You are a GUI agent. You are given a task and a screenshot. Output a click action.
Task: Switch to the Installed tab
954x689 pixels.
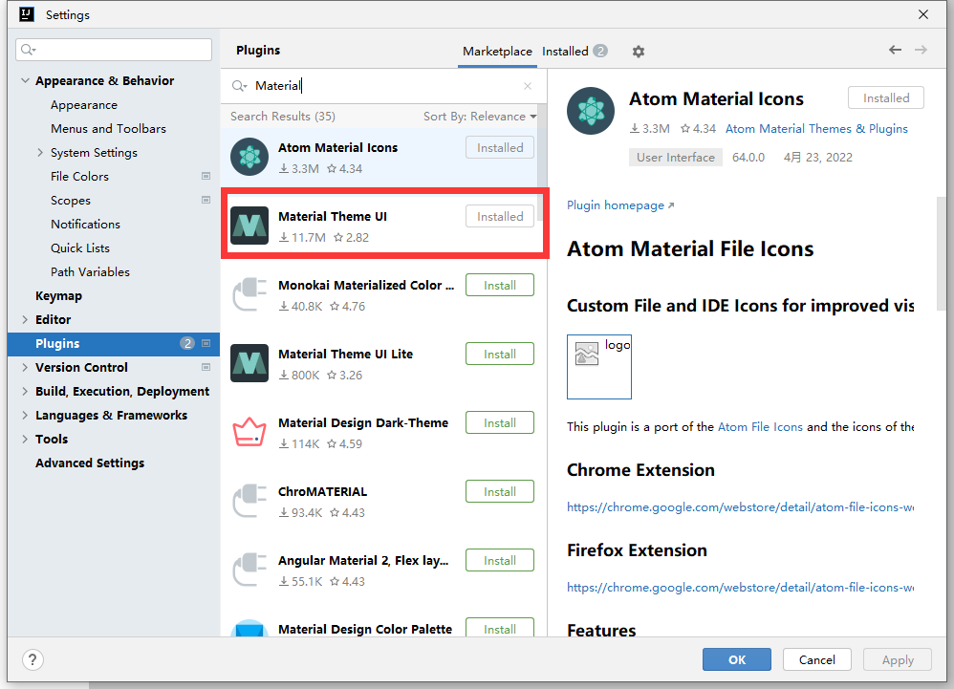click(x=575, y=52)
